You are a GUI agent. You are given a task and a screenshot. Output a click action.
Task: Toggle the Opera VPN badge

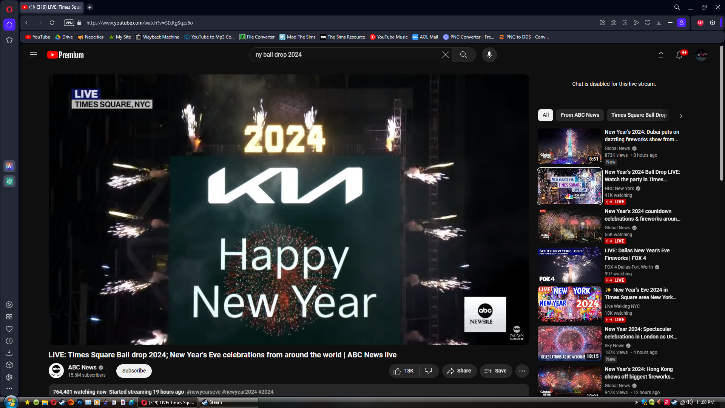click(x=69, y=23)
